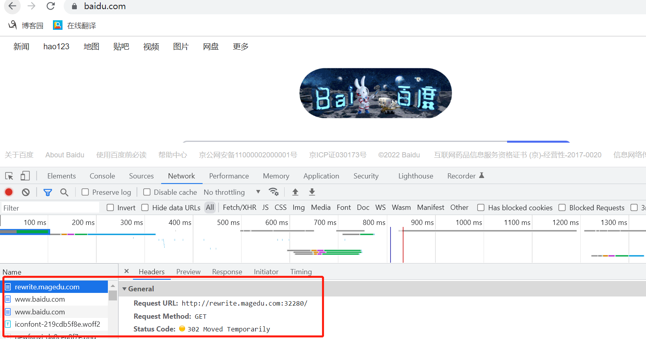Open the No throttling dropdown

232,192
